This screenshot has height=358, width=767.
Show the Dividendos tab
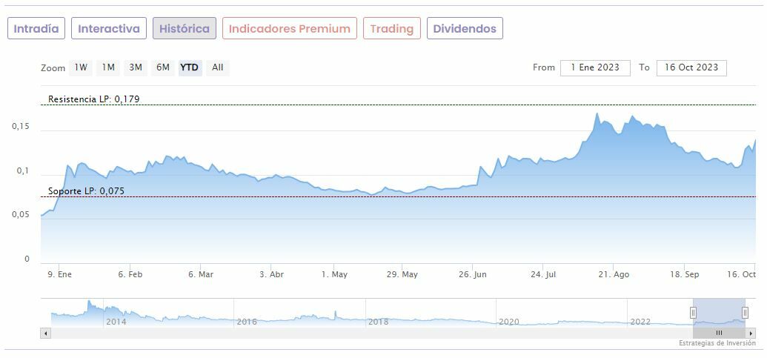(x=465, y=29)
